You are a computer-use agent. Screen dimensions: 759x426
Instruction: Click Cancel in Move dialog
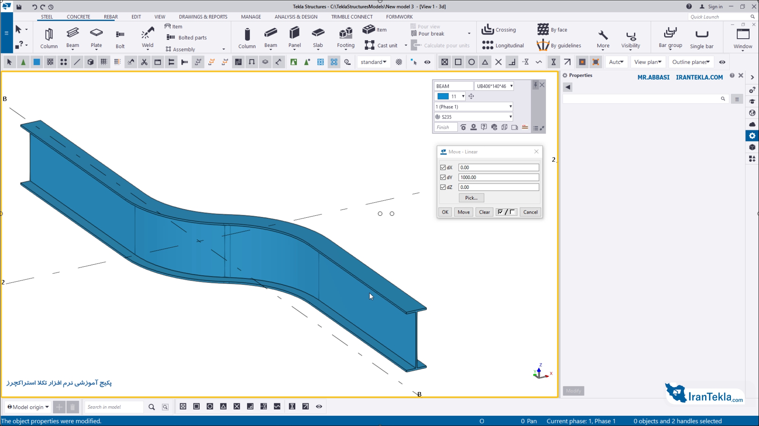[x=530, y=212]
